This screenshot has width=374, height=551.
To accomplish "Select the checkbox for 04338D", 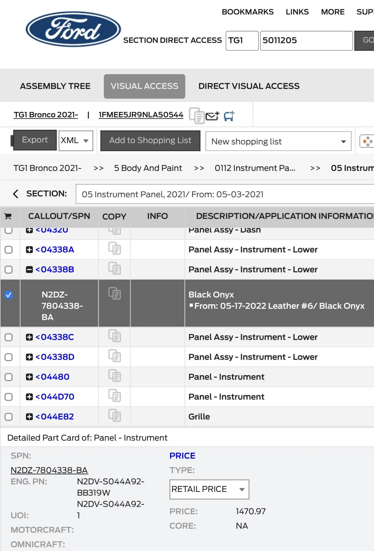I will point(9,357).
